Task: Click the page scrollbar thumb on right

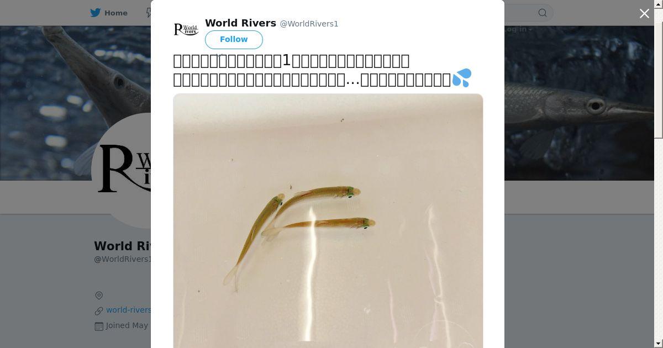Action: click(x=659, y=72)
